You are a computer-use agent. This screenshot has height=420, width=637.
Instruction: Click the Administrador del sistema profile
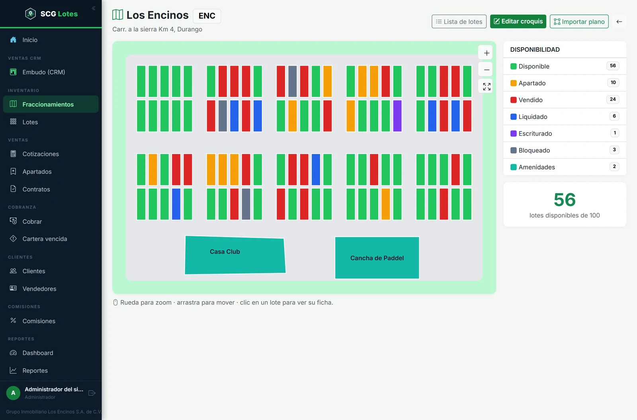[x=45, y=393]
